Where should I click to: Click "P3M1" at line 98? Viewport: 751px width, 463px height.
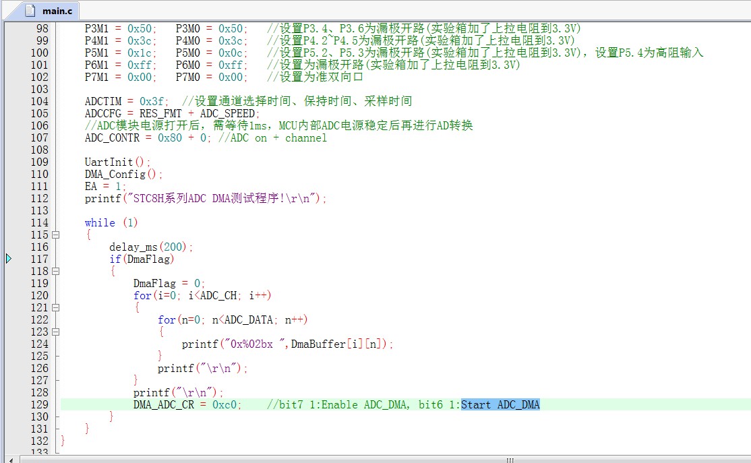click(97, 29)
